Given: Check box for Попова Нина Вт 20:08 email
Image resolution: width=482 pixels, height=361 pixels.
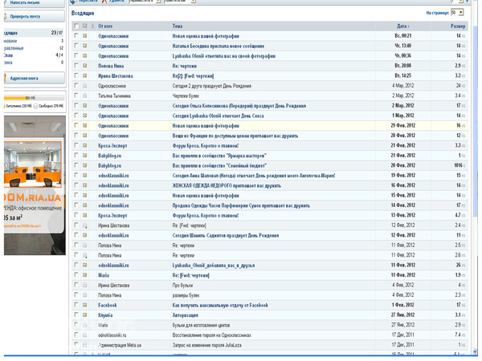Looking at the screenshot, I should [76, 66].
